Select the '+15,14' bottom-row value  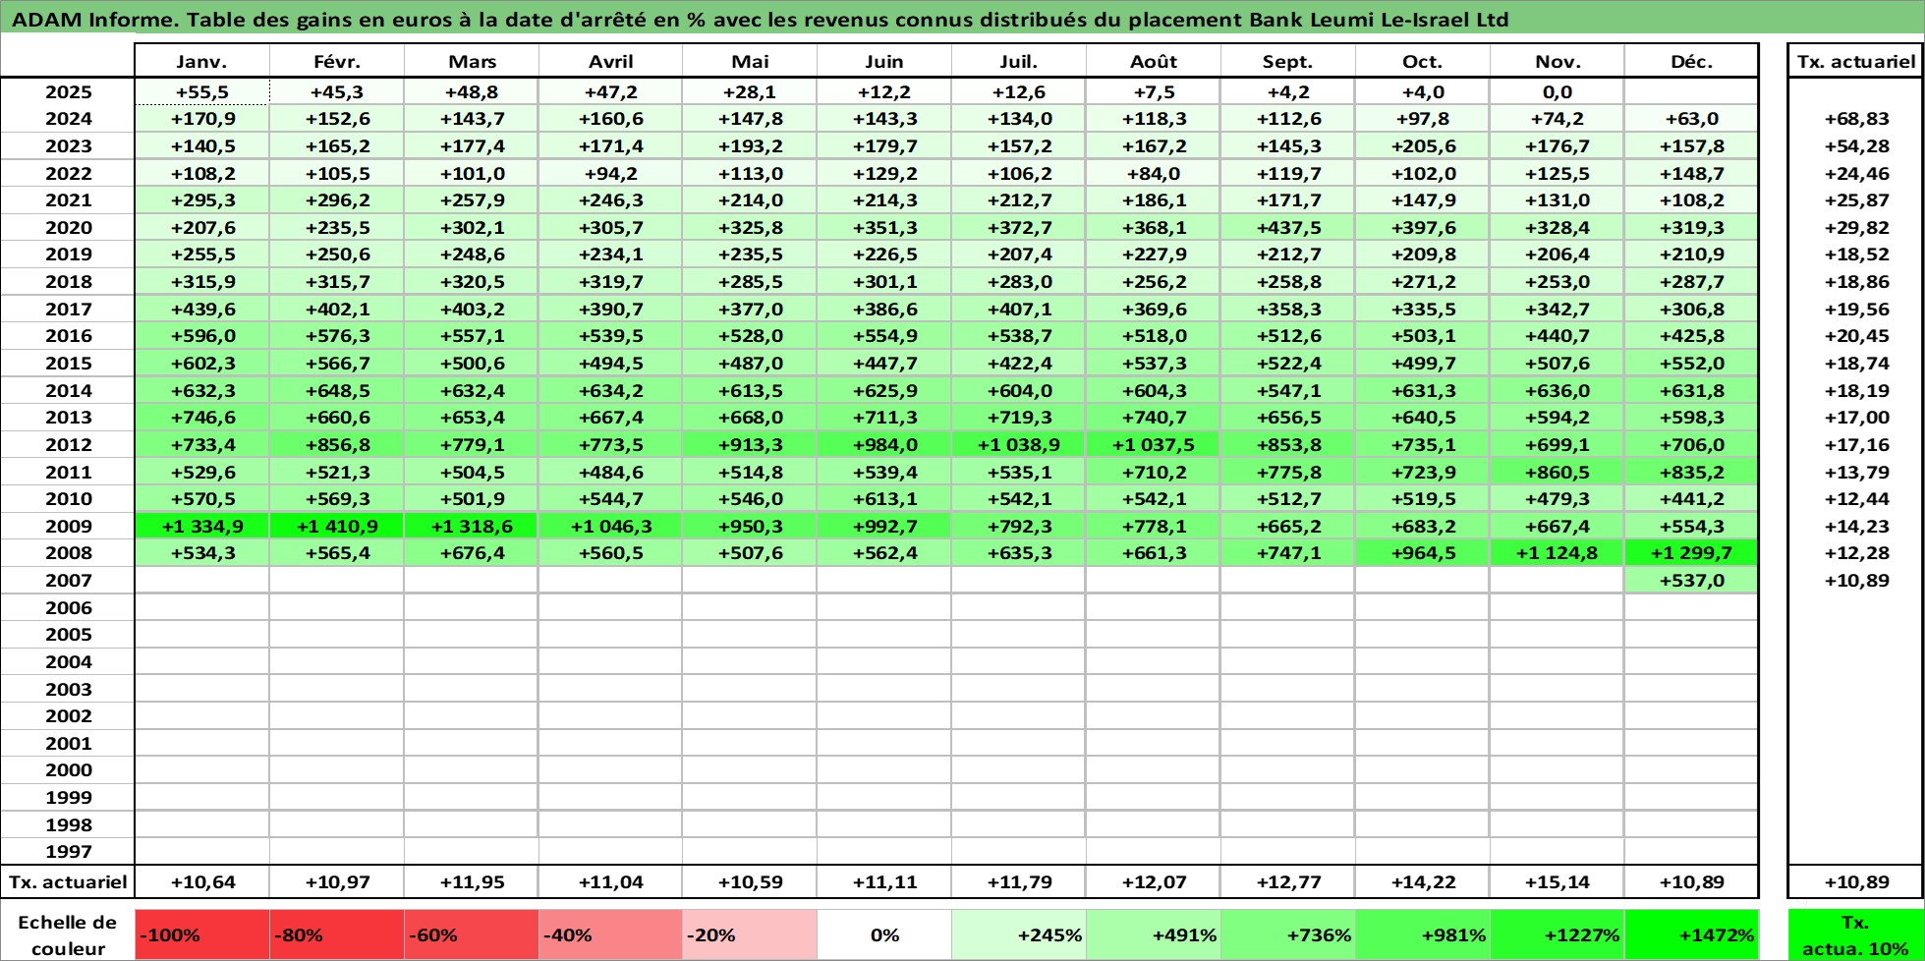click(1557, 882)
